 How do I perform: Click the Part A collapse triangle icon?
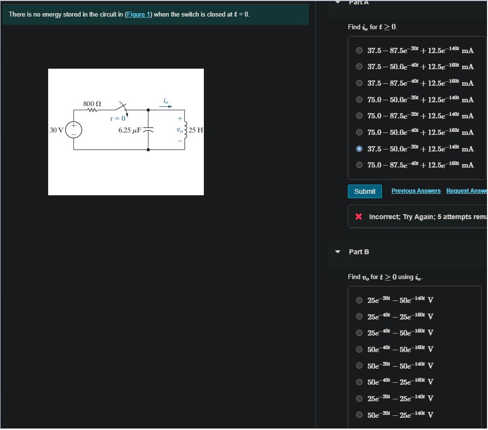(337, 2)
